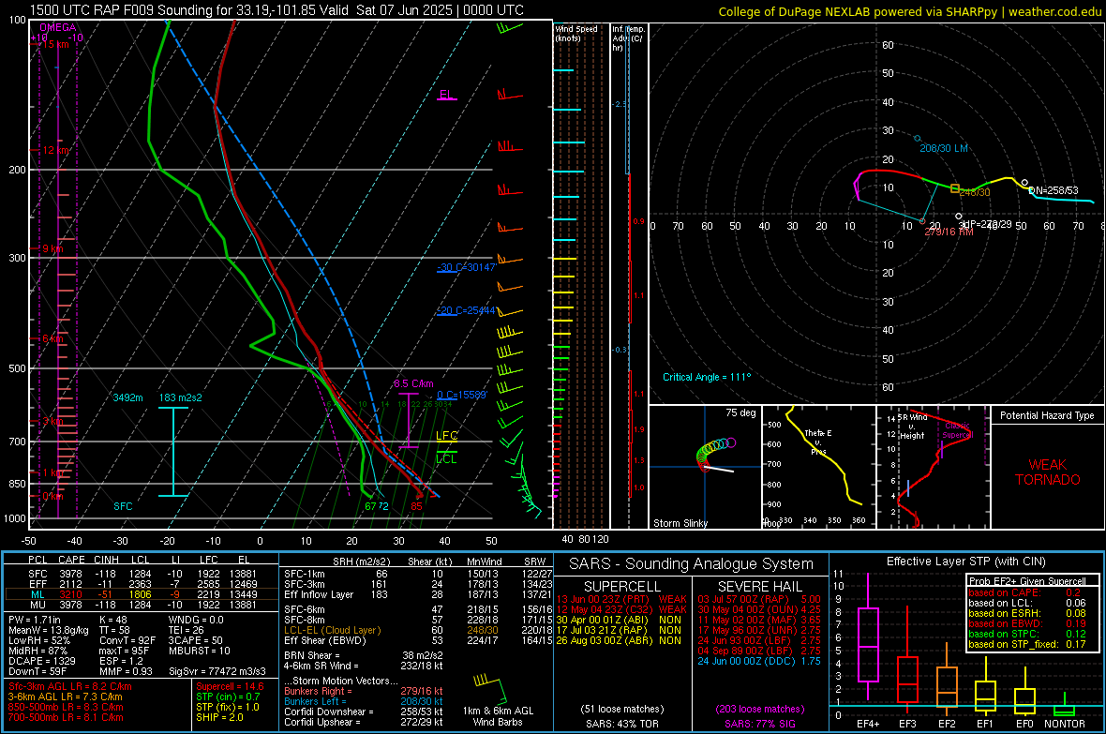Viewport: 1106px width, 734px height.
Task: Select the LCL marker label
Action: coord(446,458)
